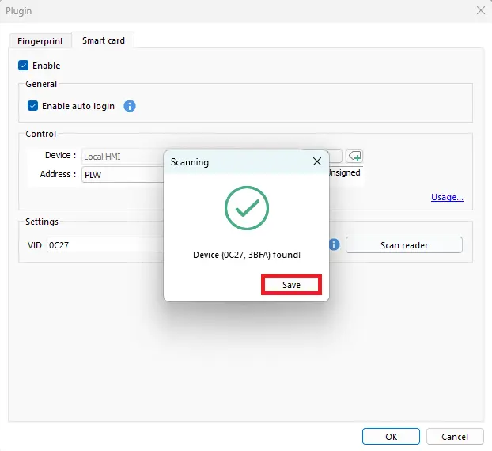The height and width of the screenshot is (451, 492).
Task: Click the Scan reader button
Action: pyautogui.click(x=403, y=245)
